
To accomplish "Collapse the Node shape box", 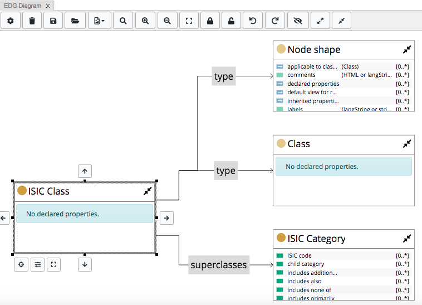I will [407, 50].
